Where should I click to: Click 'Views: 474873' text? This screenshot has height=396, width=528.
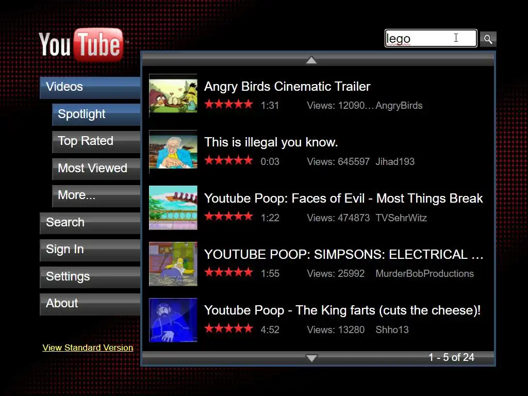(338, 218)
